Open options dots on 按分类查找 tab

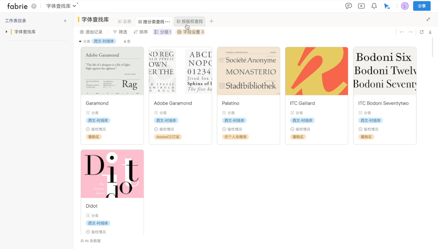[x=167, y=21]
